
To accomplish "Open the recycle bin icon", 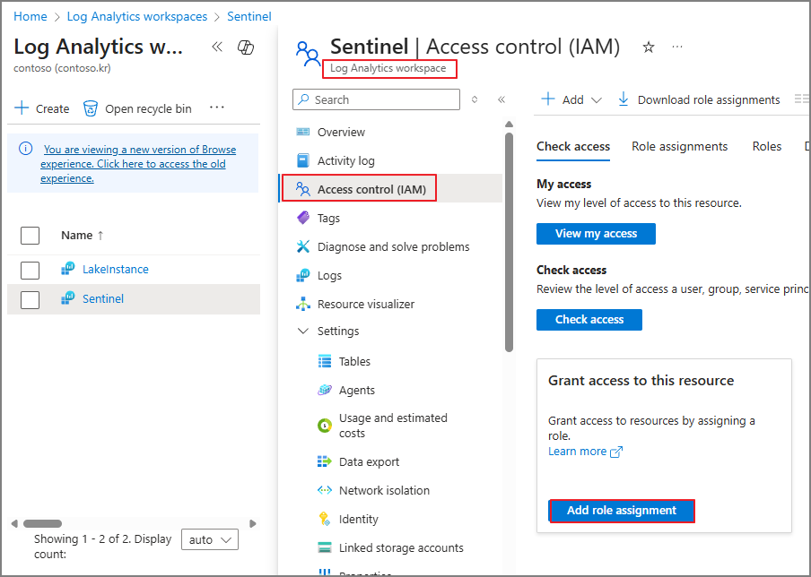I will pos(91,108).
